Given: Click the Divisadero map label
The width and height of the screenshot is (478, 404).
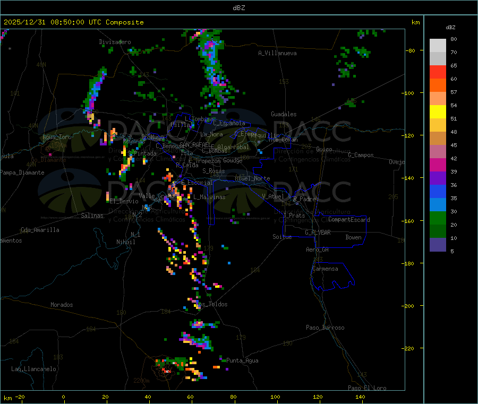Looking at the screenshot, I should tap(115, 42).
